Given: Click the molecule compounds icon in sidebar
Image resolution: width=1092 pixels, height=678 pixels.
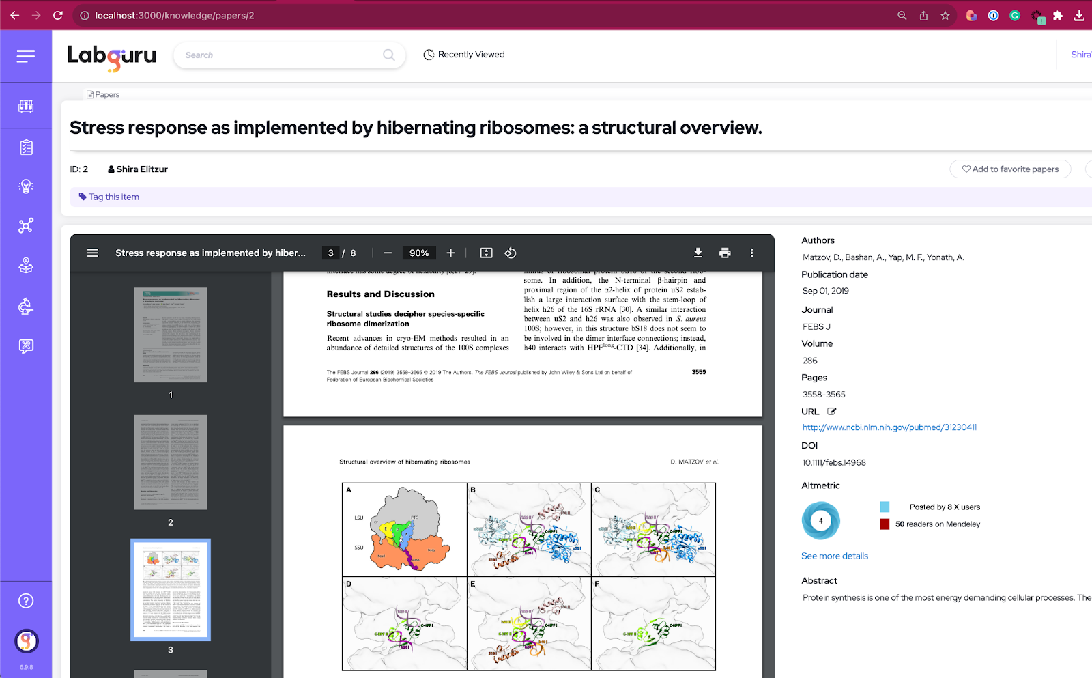Looking at the screenshot, I should click(26, 225).
